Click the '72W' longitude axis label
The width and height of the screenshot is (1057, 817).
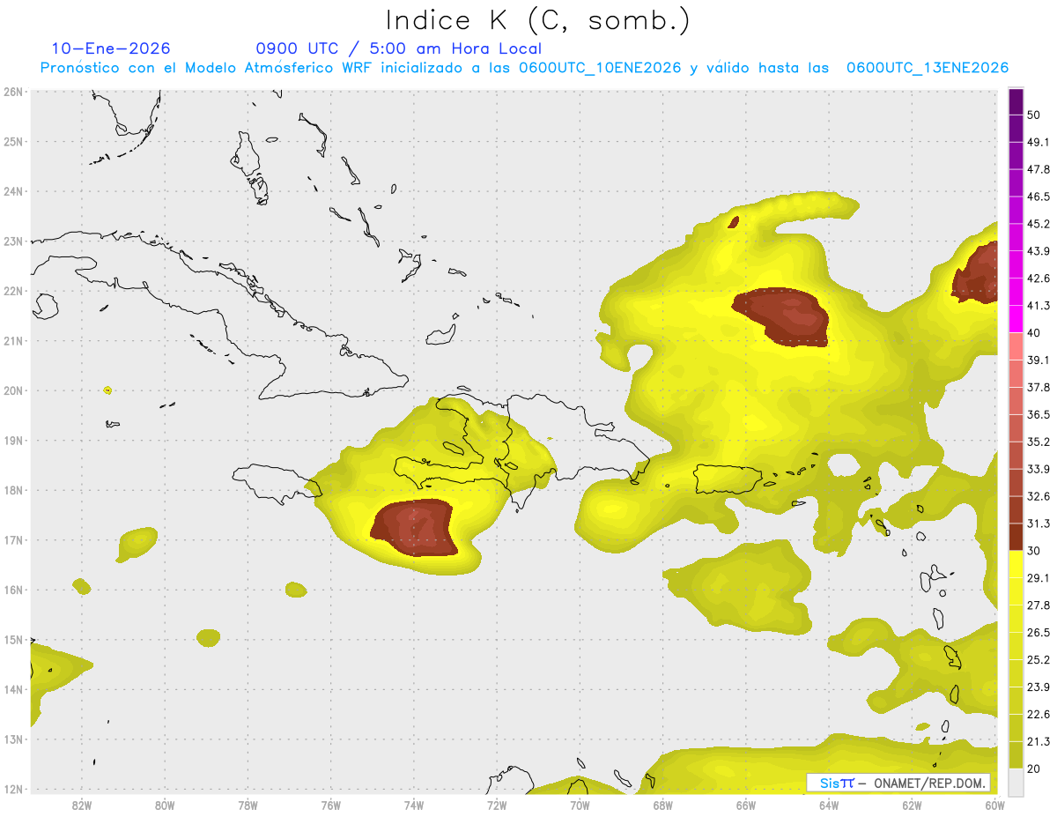coord(497,806)
